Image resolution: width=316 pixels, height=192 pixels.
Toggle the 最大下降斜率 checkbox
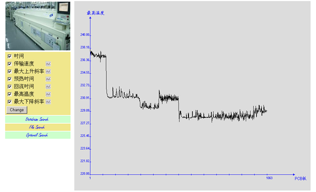9,102
